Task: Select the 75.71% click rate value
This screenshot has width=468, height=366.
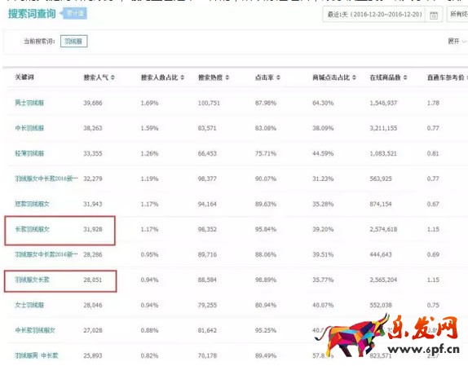Action: [x=266, y=153]
